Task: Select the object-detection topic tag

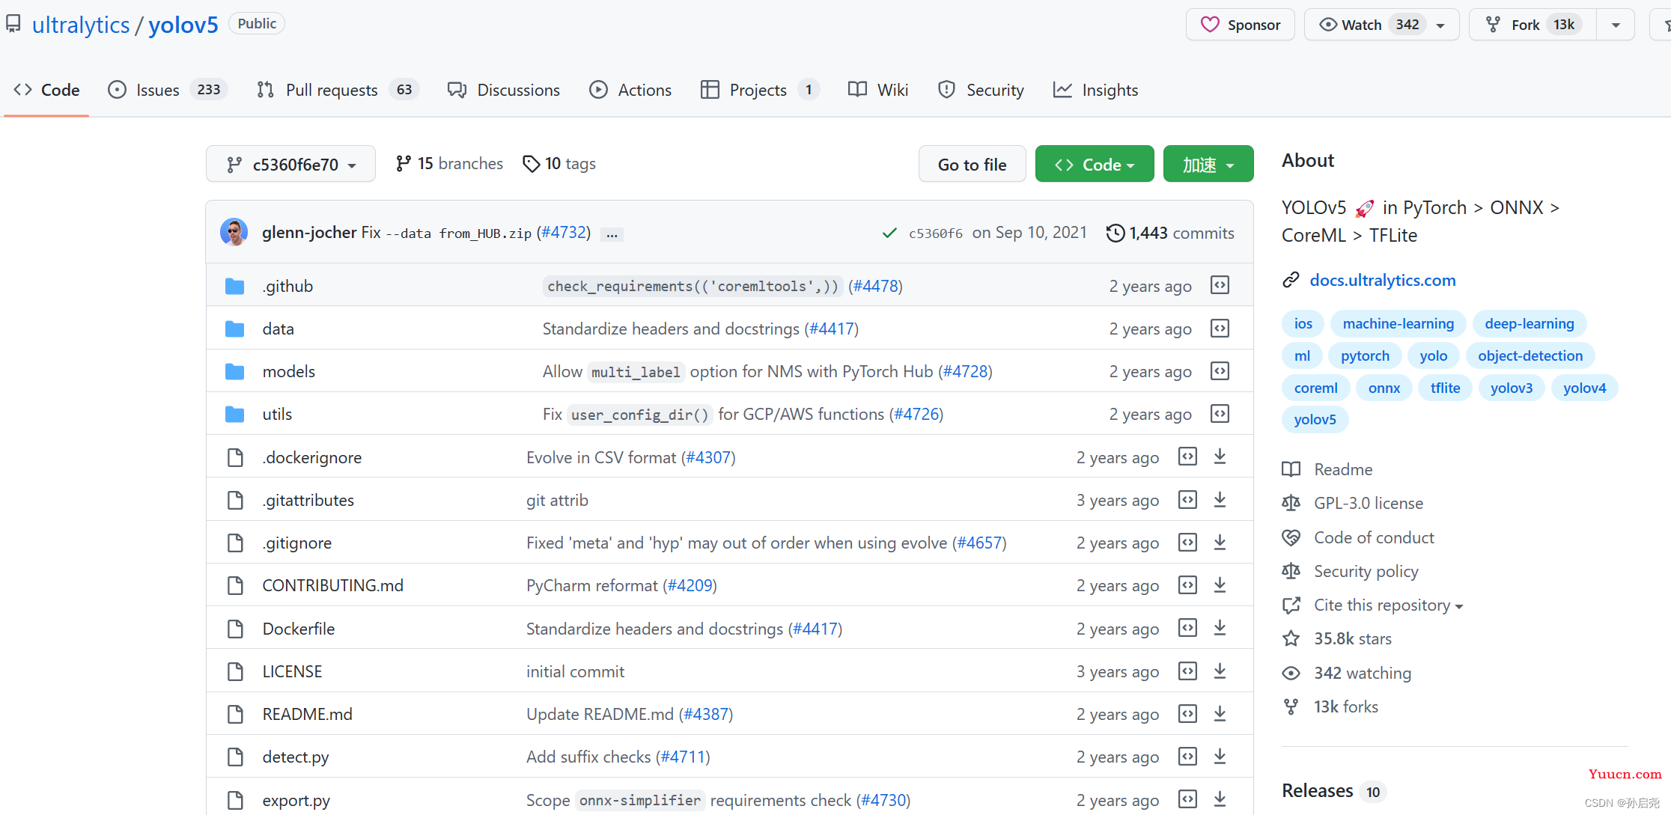Action: tap(1530, 355)
